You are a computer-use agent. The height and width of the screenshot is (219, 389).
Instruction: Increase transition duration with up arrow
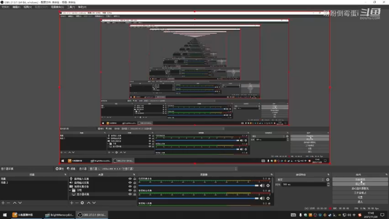pyautogui.click(x=328, y=183)
